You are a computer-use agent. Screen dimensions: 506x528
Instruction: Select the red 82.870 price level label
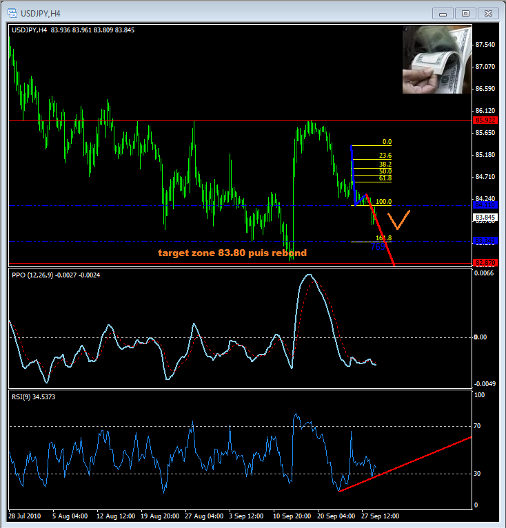click(x=485, y=262)
